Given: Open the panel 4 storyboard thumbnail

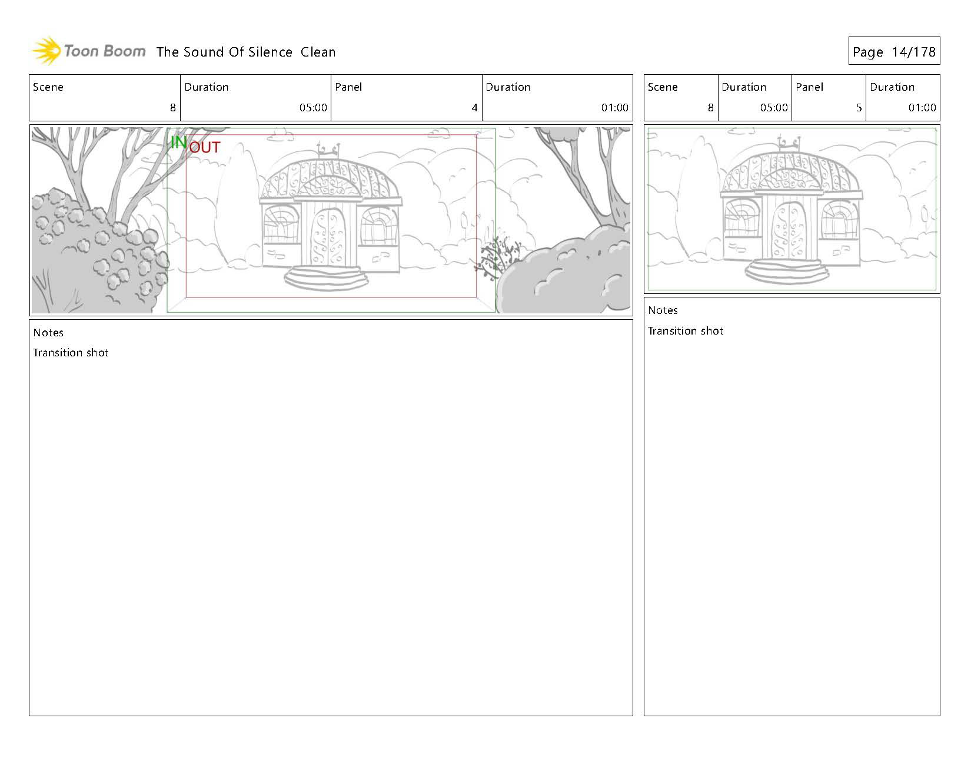Looking at the screenshot, I should tap(331, 220).
